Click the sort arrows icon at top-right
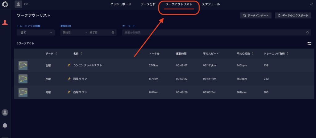The image size is (316, 138). coord(311,4)
